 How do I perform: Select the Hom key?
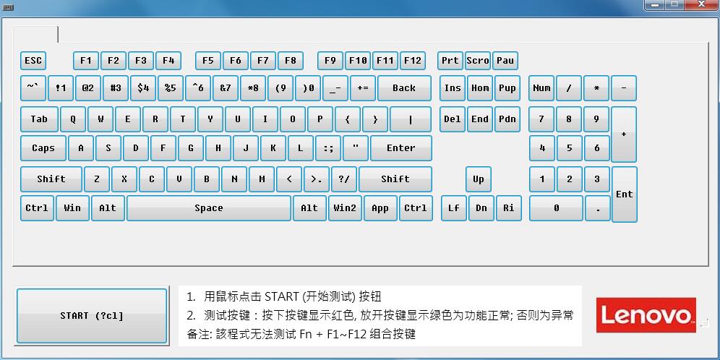point(480,88)
